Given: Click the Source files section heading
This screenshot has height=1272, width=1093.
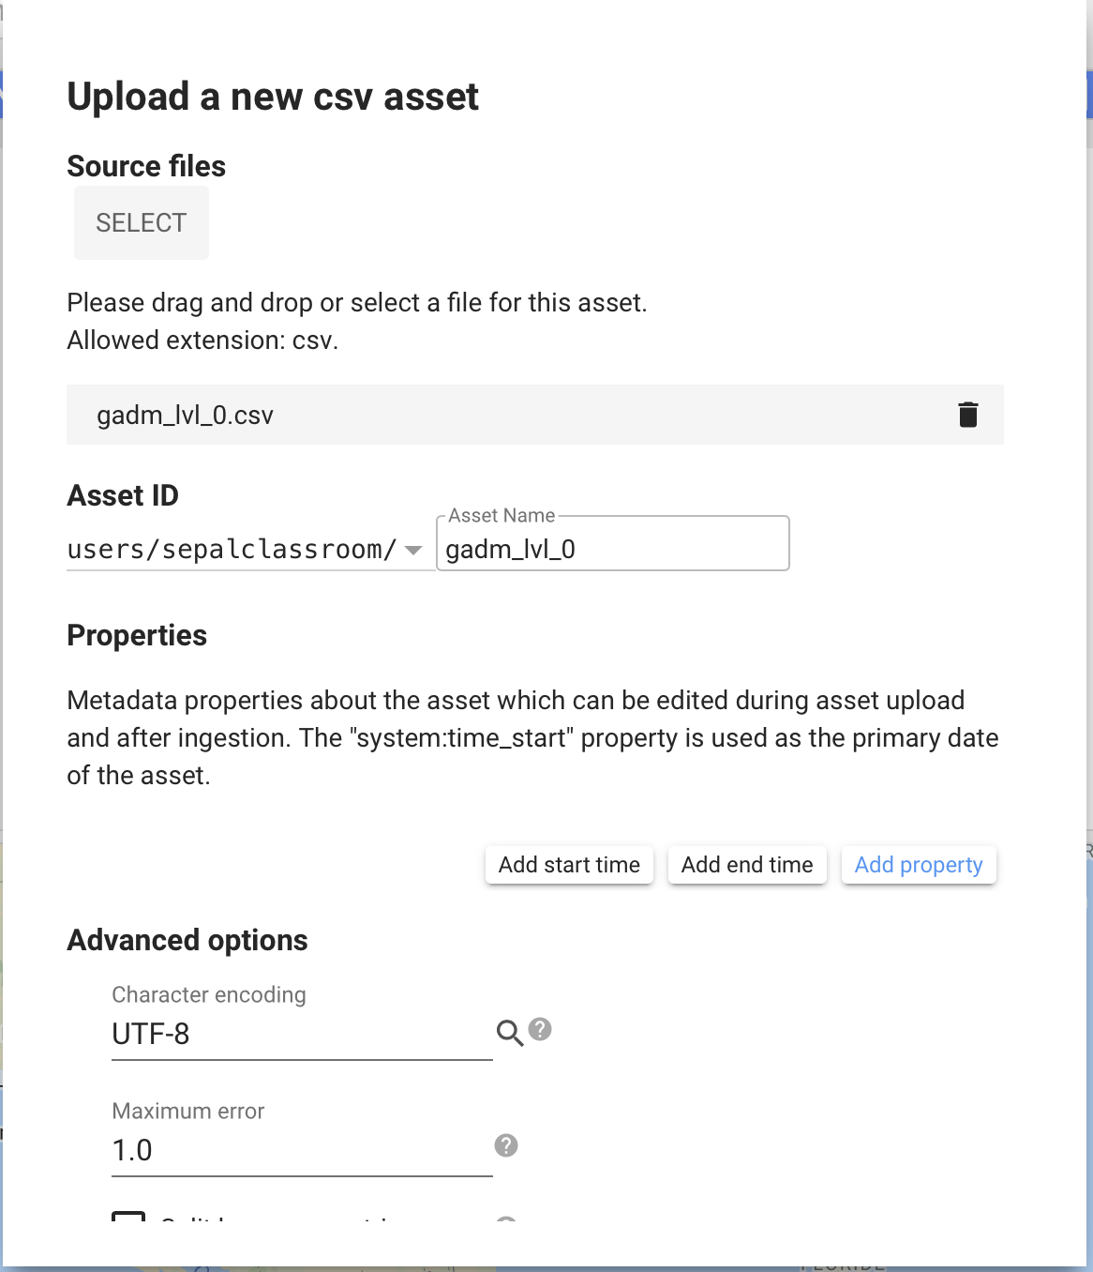Looking at the screenshot, I should point(146,166).
